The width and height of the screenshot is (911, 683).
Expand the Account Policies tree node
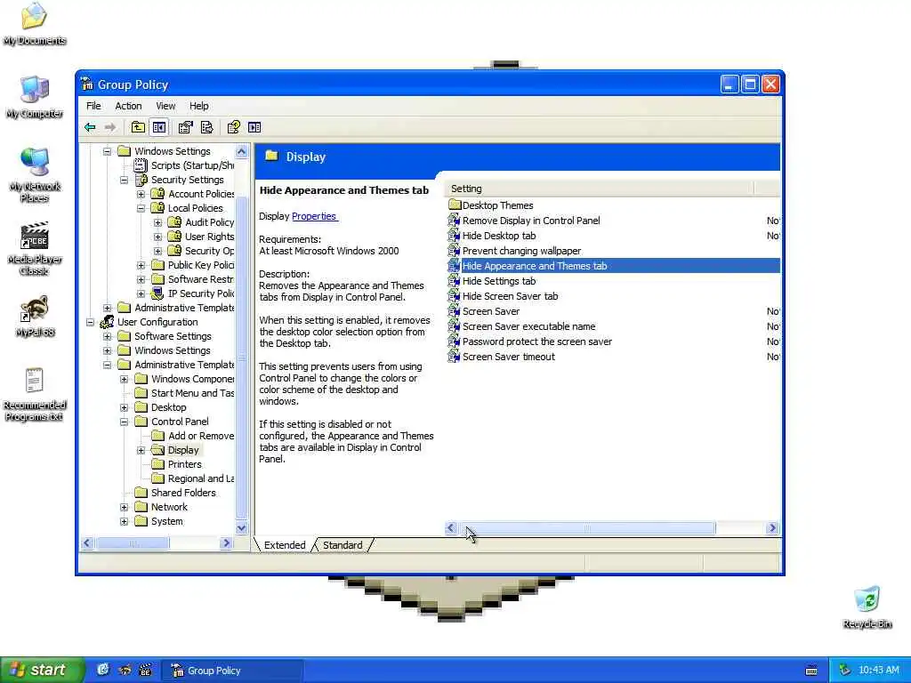pos(141,194)
